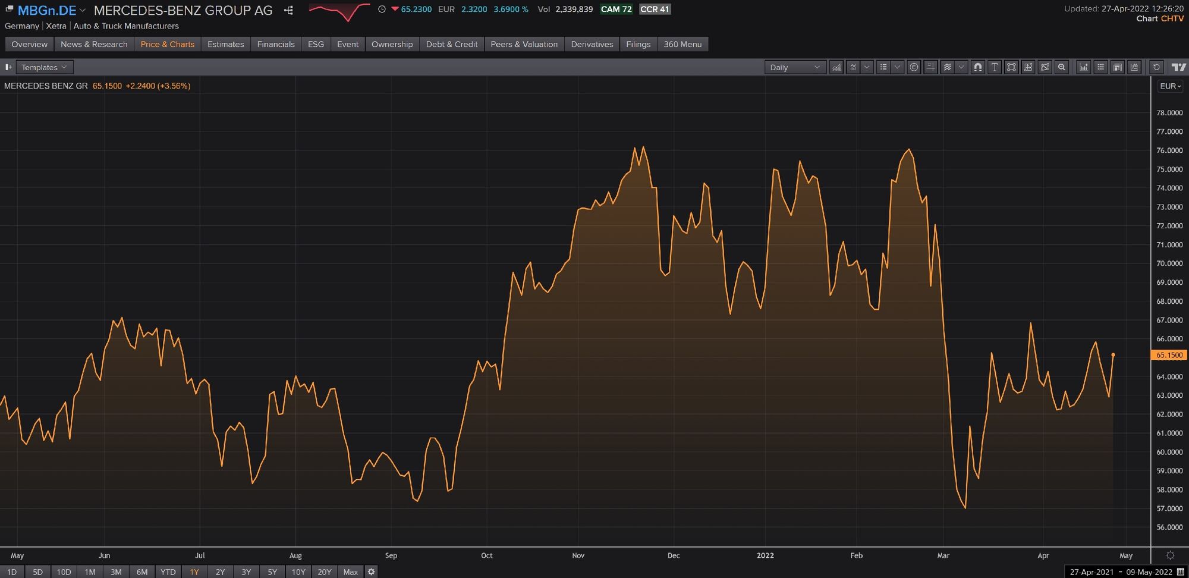The width and height of the screenshot is (1189, 578).
Task: Toggle the events 'E' circle icon
Action: click(914, 67)
